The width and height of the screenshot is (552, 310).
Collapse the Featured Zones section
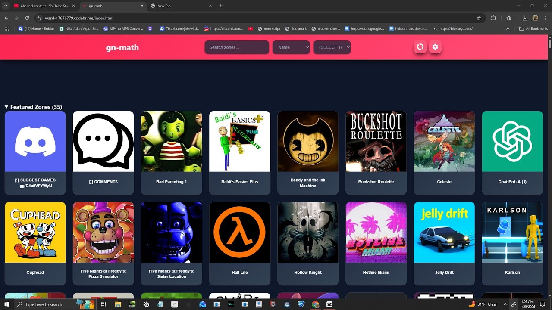tap(33, 107)
